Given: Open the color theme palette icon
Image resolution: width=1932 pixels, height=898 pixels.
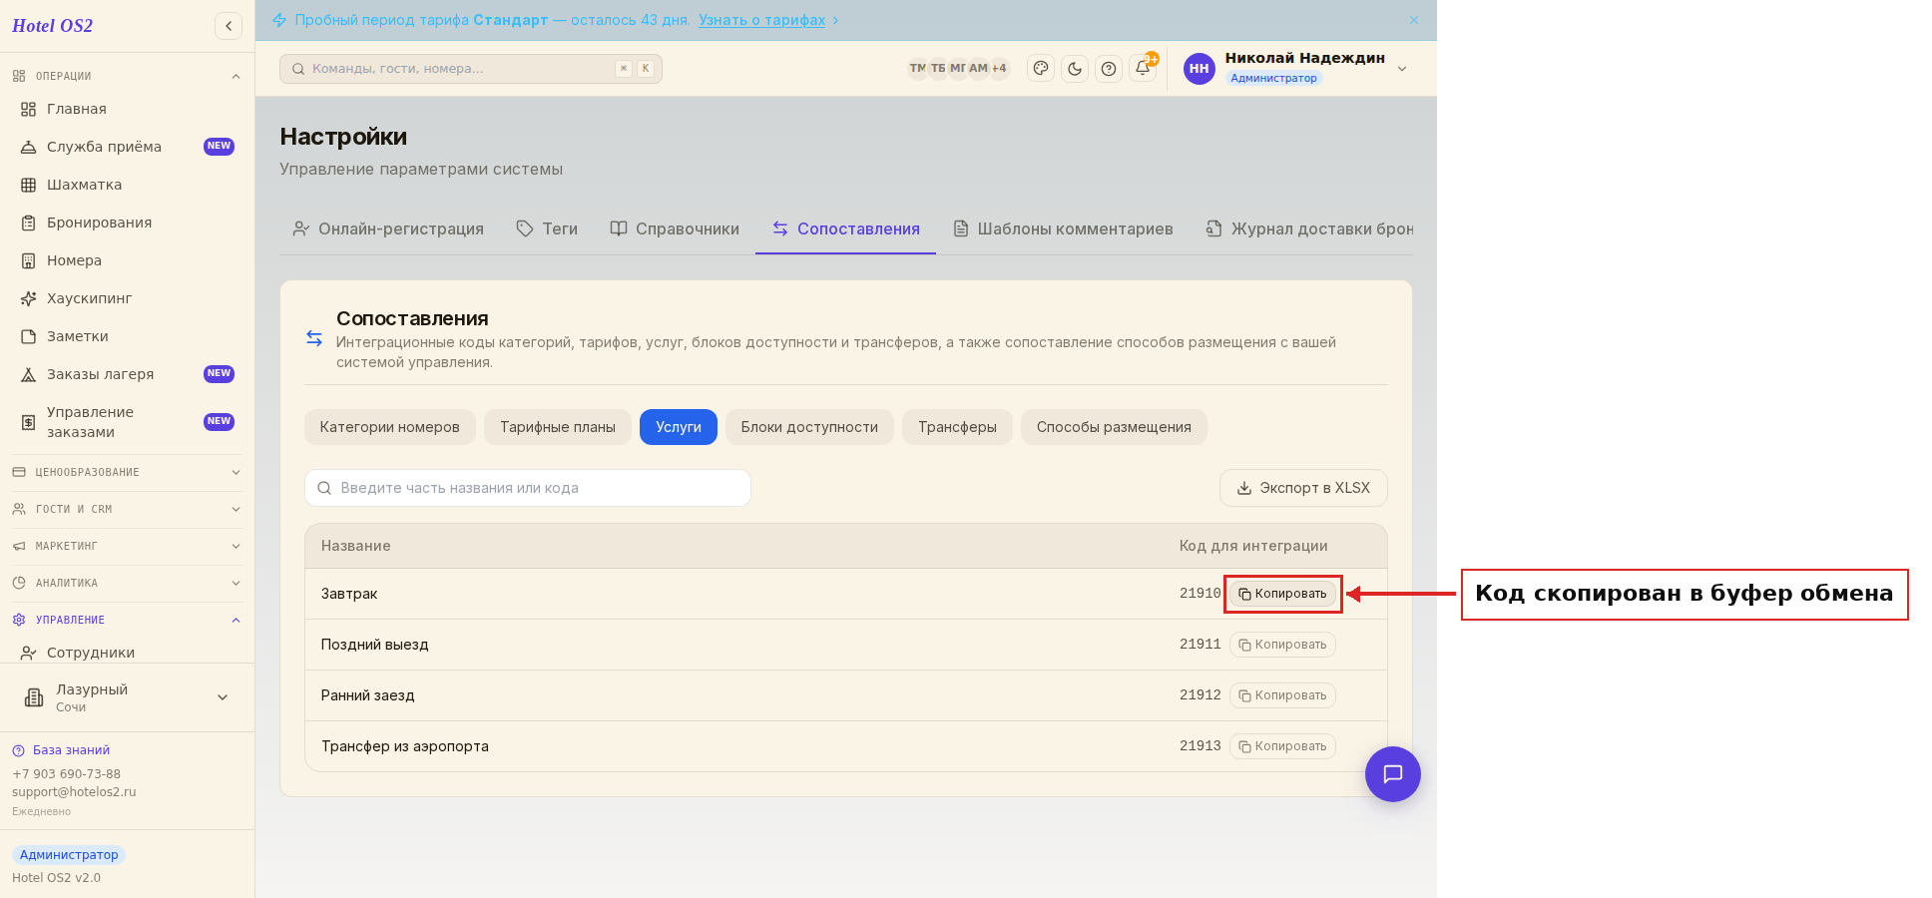Looking at the screenshot, I should tap(1041, 69).
